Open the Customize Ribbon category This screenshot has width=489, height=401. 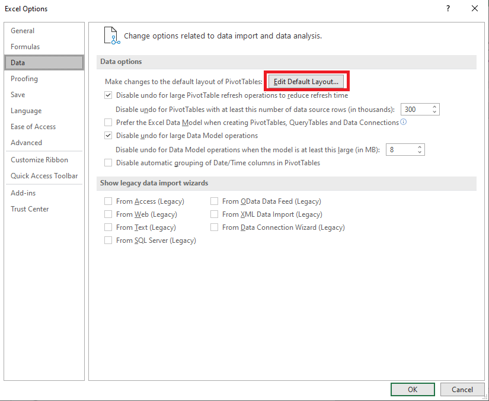point(44,159)
